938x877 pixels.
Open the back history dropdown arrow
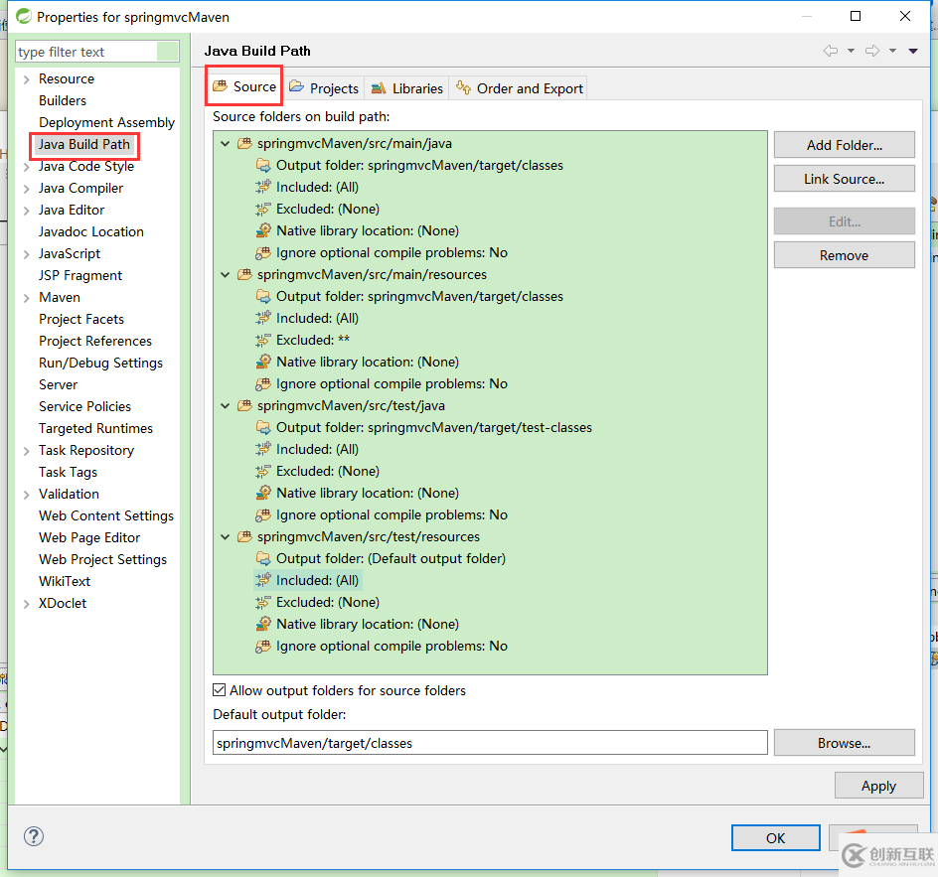tap(851, 51)
